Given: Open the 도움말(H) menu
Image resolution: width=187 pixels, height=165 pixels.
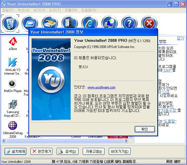Looking at the screenshot, I should tap(89, 10).
